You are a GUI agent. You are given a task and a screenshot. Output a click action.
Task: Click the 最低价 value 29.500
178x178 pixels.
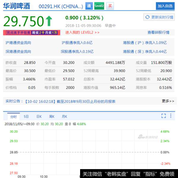tap(69, 71)
